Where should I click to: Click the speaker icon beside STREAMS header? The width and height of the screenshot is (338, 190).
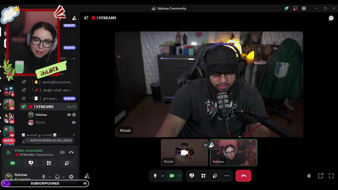tap(86, 18)
